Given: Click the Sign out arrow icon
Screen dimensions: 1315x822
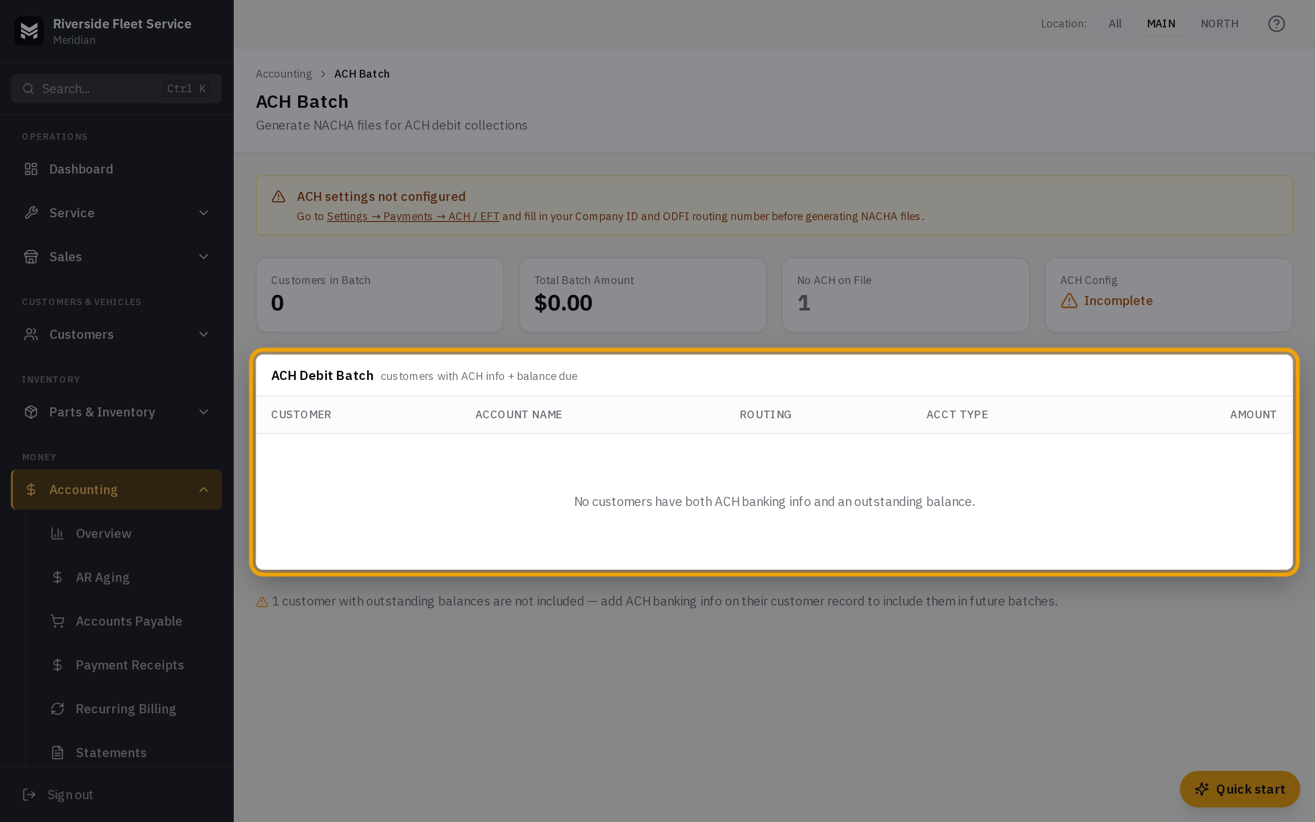Looking at the screenshot, I should coord(29,795).
